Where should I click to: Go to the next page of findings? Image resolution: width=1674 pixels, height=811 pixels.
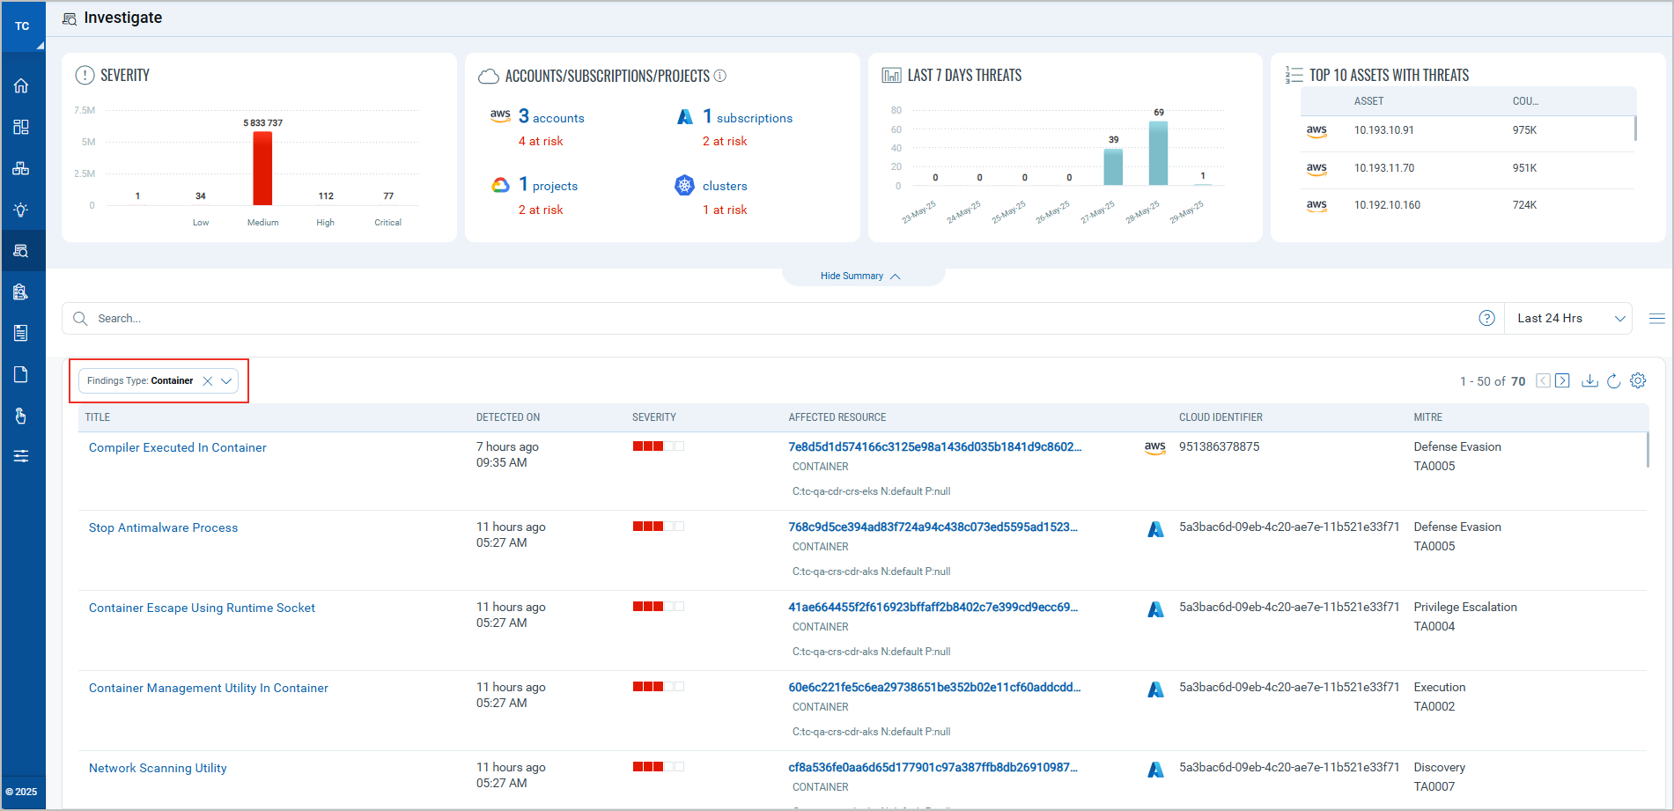(x=1562, y=380)
